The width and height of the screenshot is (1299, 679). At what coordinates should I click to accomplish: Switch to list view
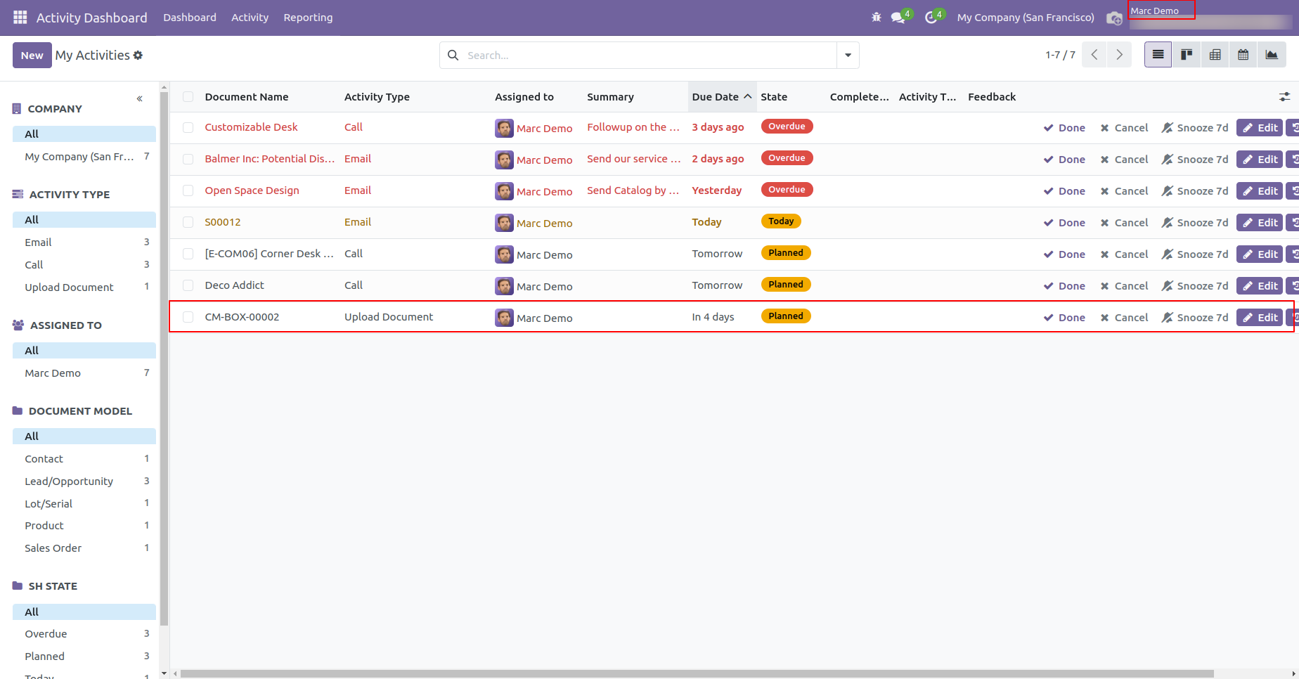pyautogui.click(x=1158, y=55)
